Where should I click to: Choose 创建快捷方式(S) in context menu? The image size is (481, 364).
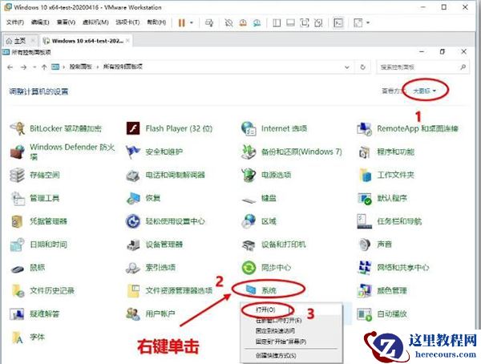[276, 356]
